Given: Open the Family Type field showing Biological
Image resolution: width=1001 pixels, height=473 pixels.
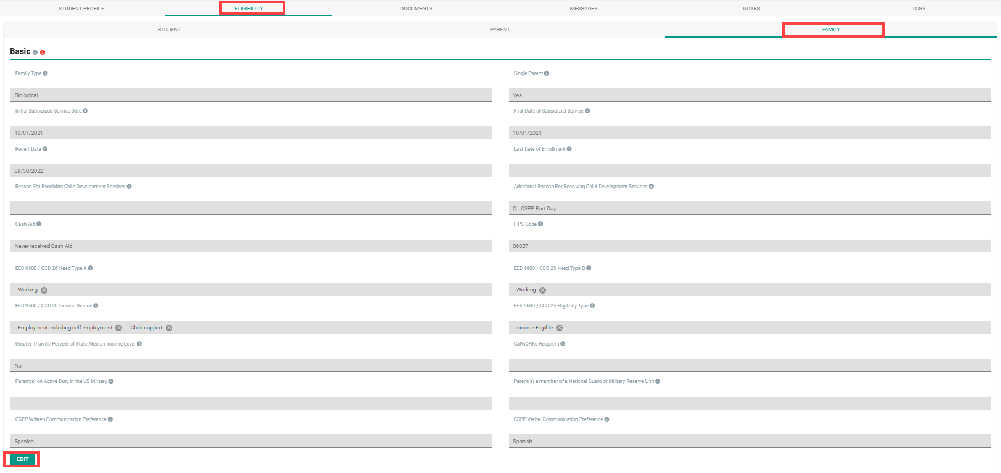Looking at the screenshot, I should 251,95.
